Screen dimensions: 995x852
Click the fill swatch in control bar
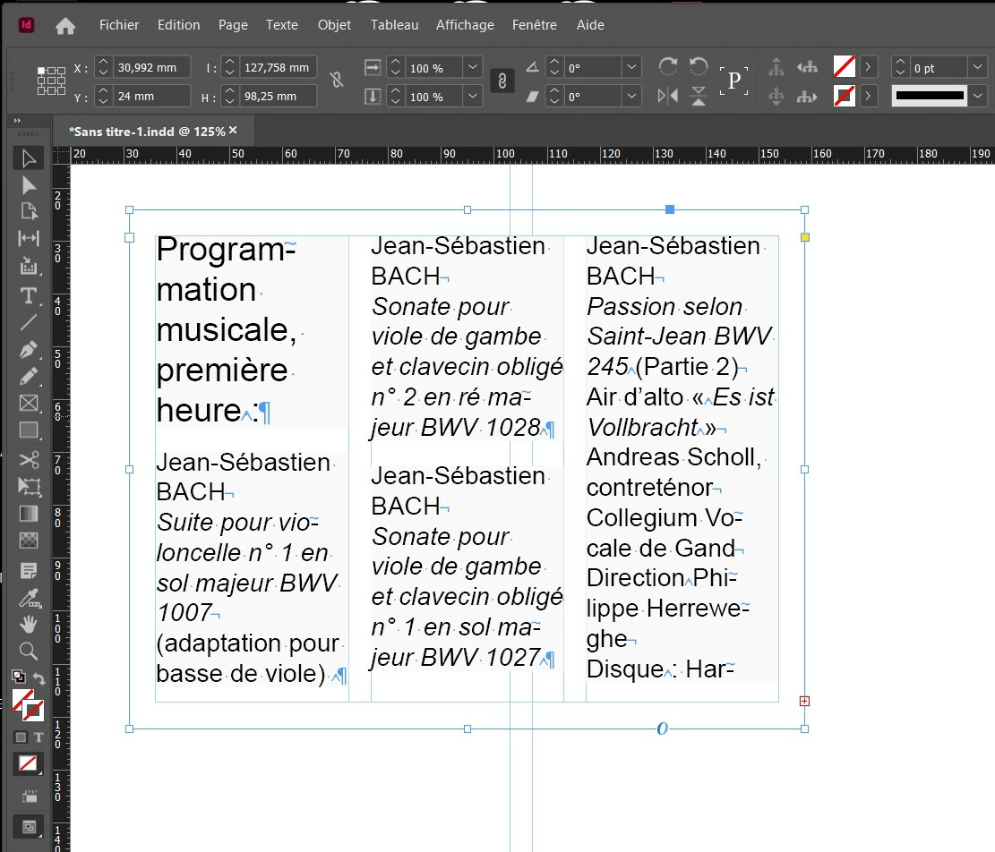[x=844, y=66]
